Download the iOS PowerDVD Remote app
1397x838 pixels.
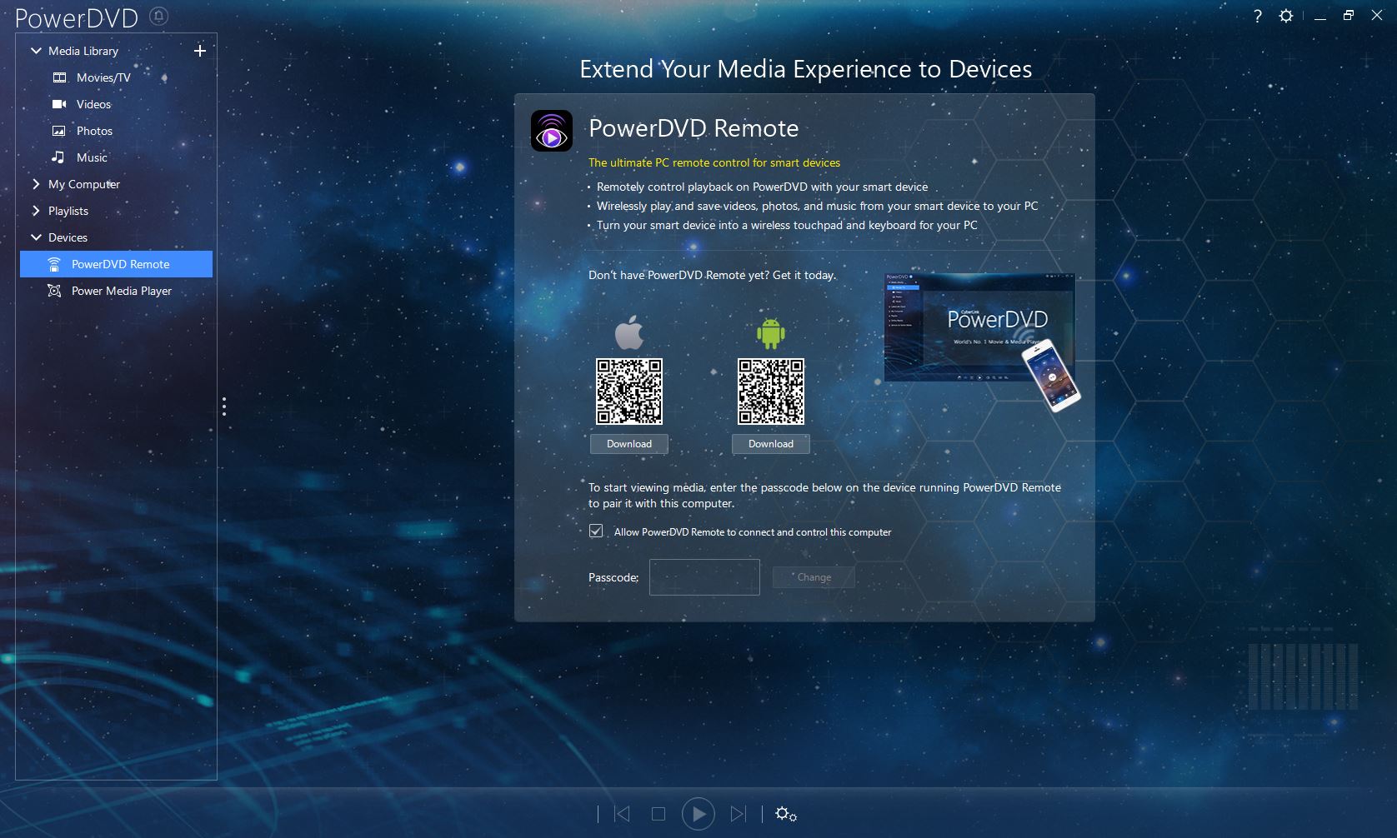point(628,443)
